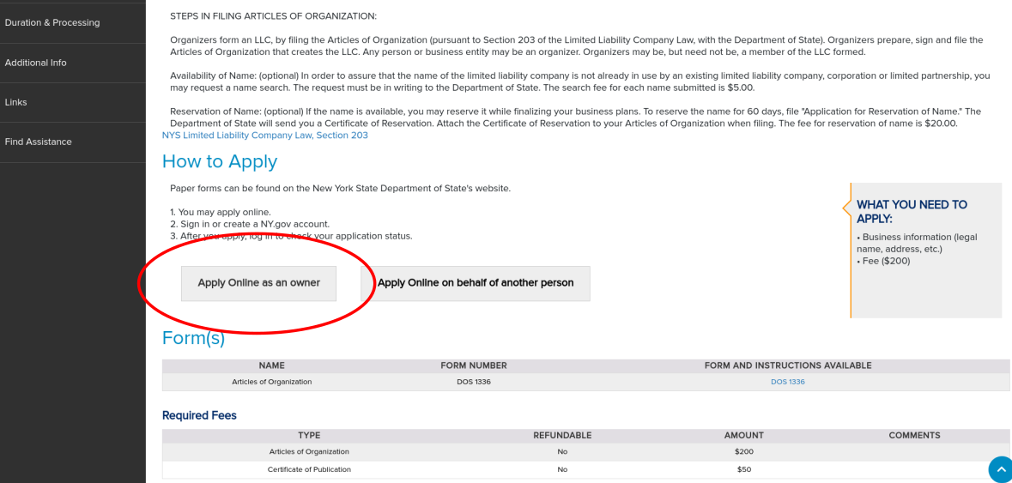Click the Refundable column header in fees table
This screenshot has width=1012, height=483.
562,435
